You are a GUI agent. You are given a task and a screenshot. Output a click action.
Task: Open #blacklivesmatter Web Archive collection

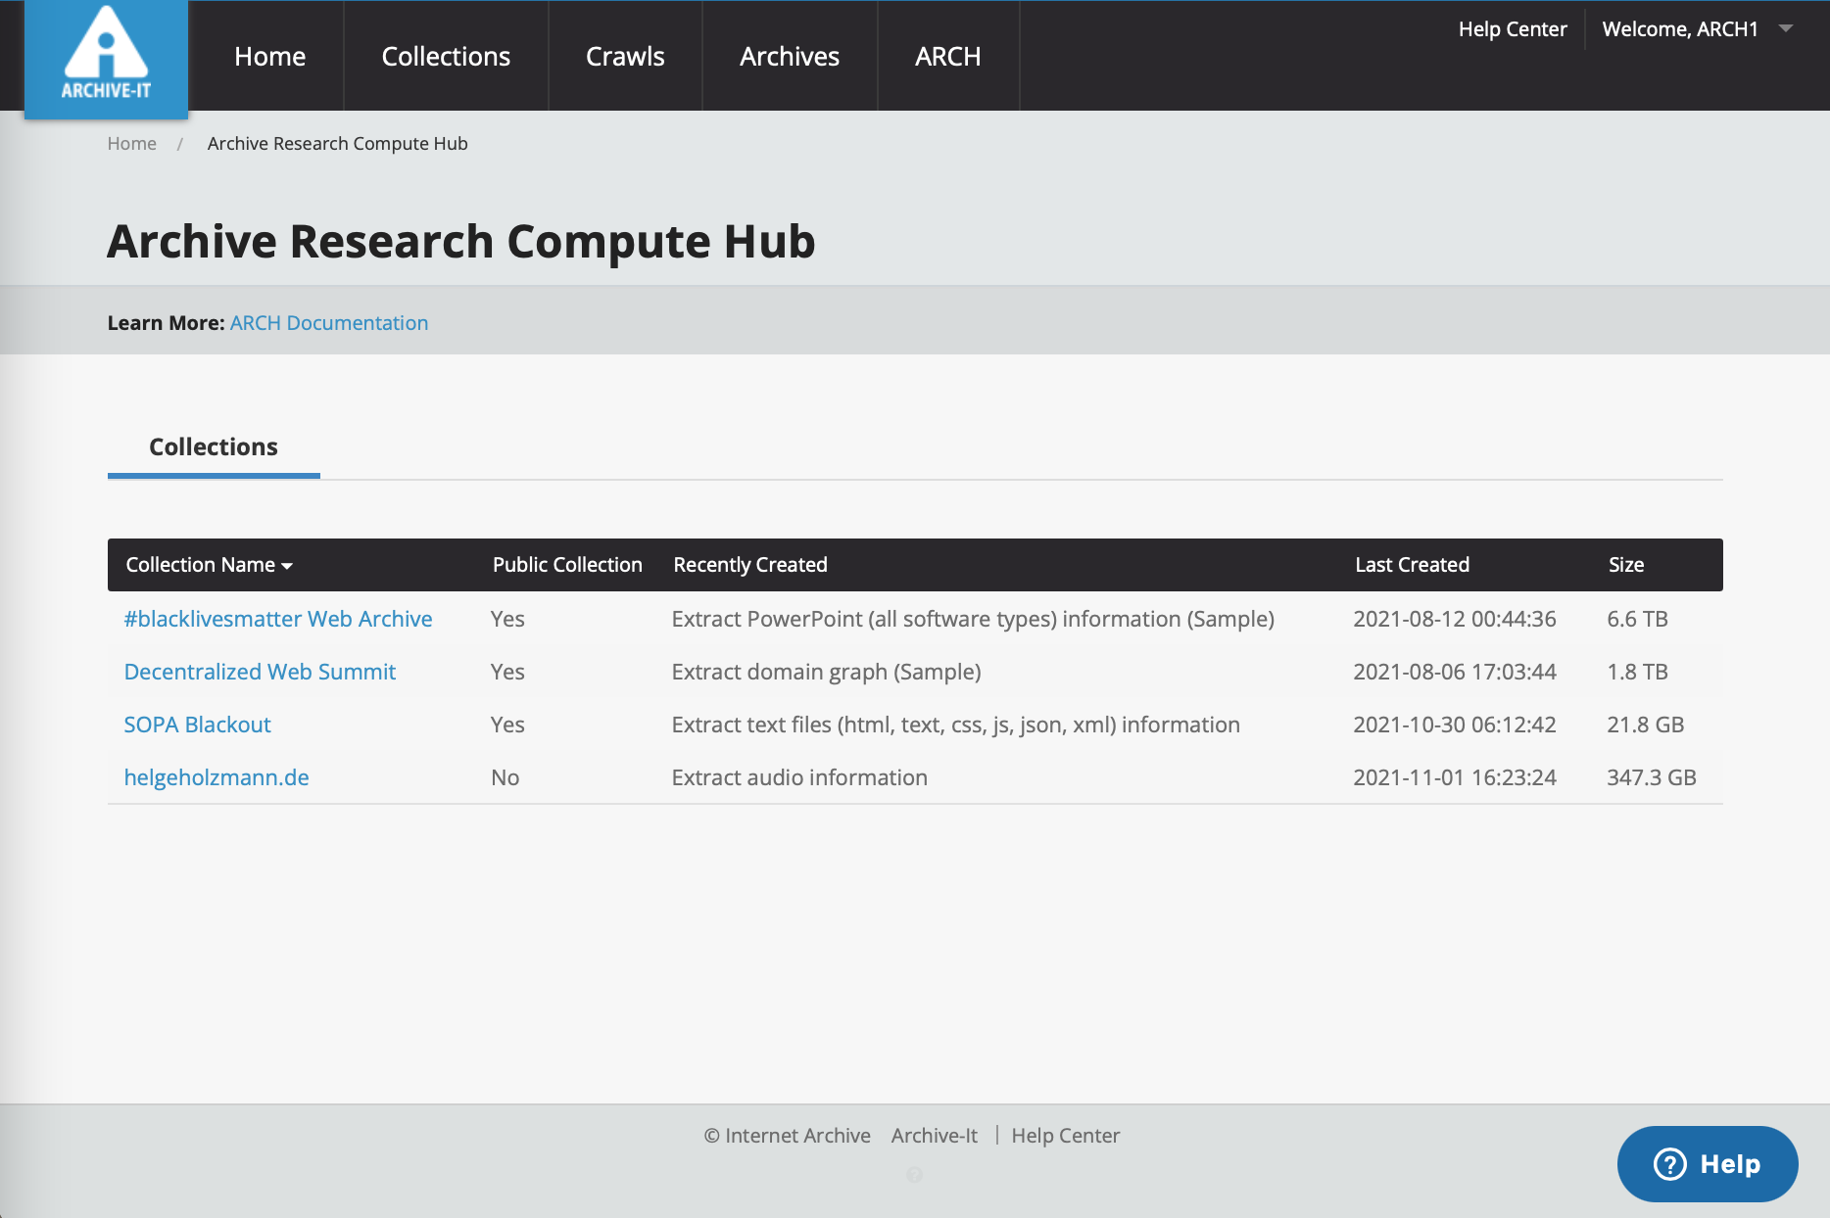[278, 619]
